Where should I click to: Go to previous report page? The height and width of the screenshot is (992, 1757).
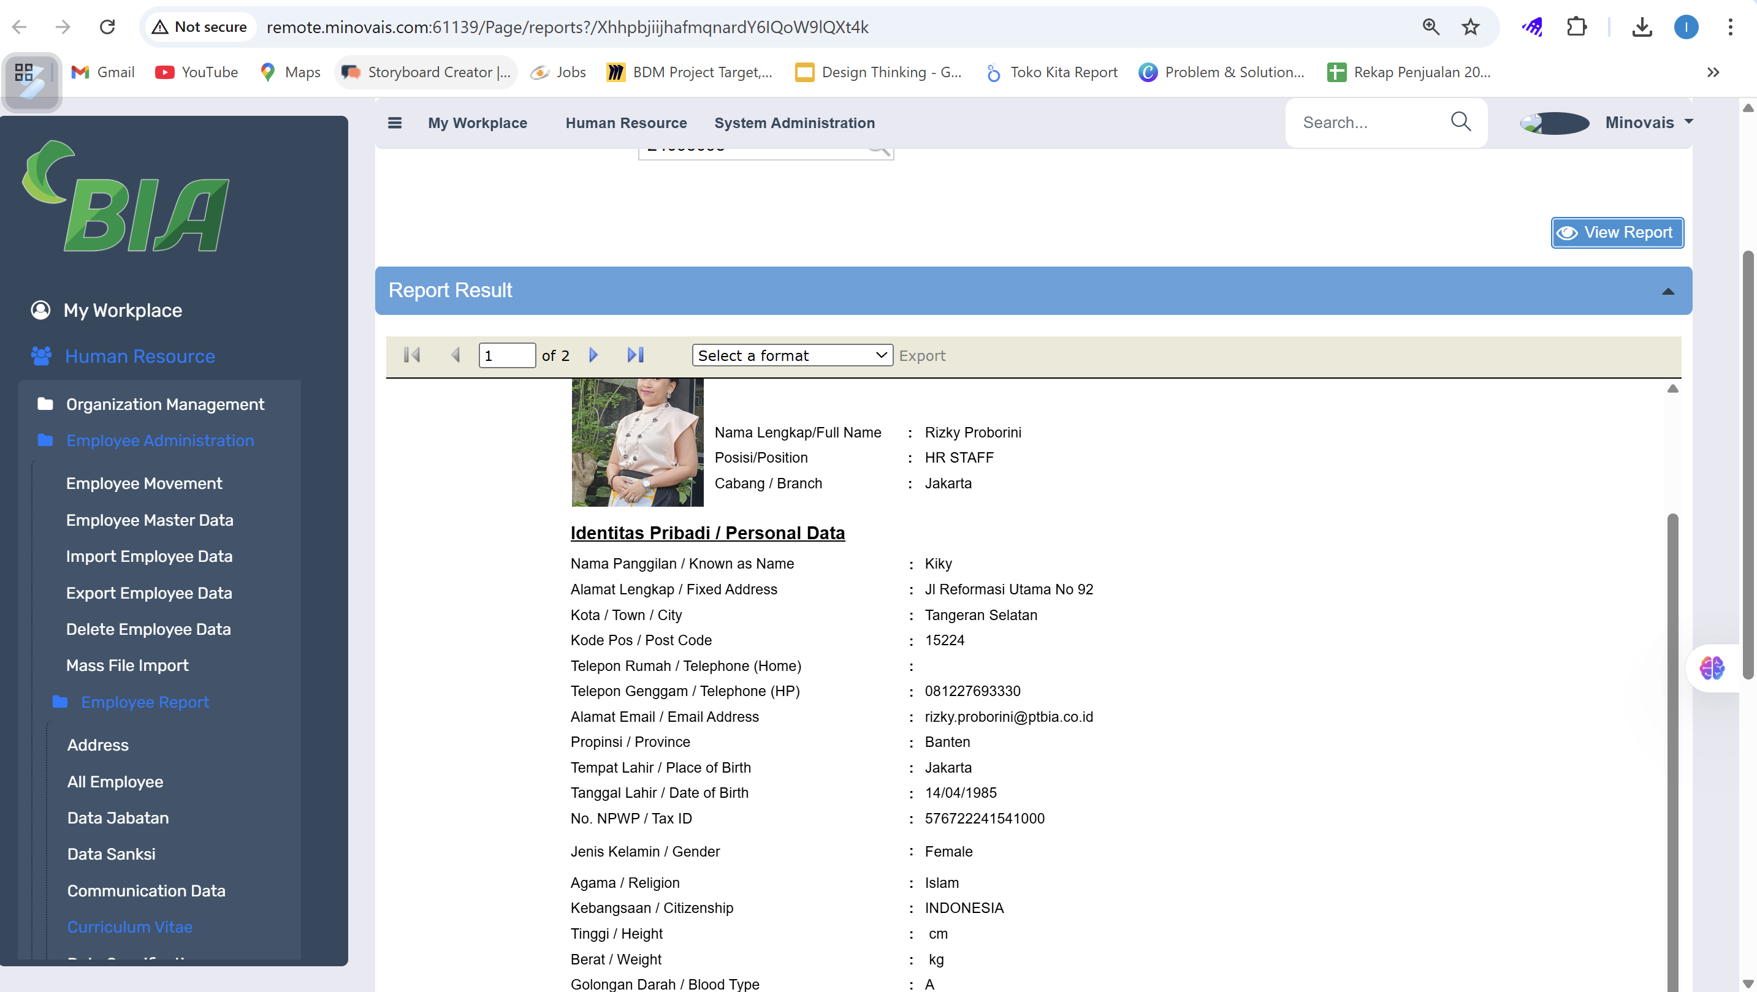click(455, 355)
